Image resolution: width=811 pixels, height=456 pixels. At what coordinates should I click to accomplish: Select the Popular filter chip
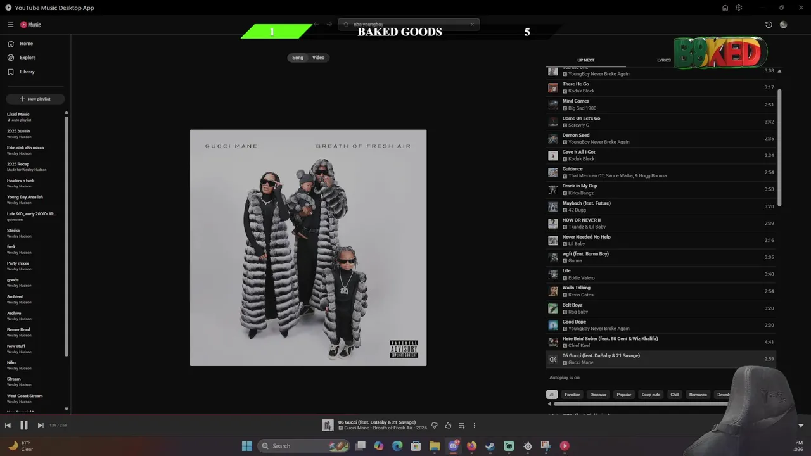pos(624,395)
